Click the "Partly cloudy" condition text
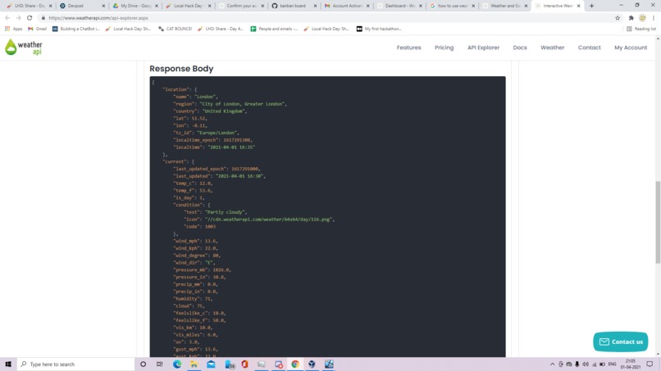This screenshot has height=371, width=661. click(x=226, y=212)
